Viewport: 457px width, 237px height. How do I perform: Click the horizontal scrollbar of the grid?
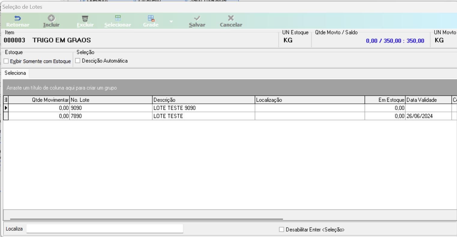pos(146,219)
